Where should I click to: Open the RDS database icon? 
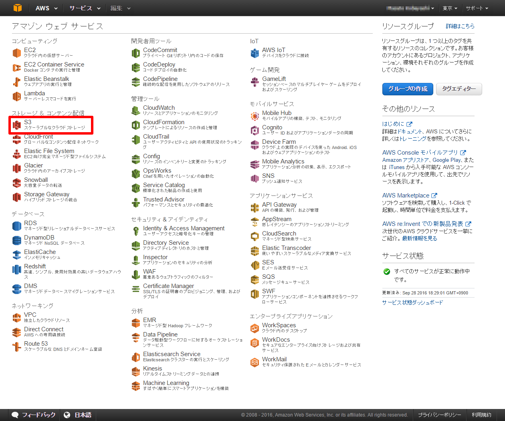tap(16, 226)
